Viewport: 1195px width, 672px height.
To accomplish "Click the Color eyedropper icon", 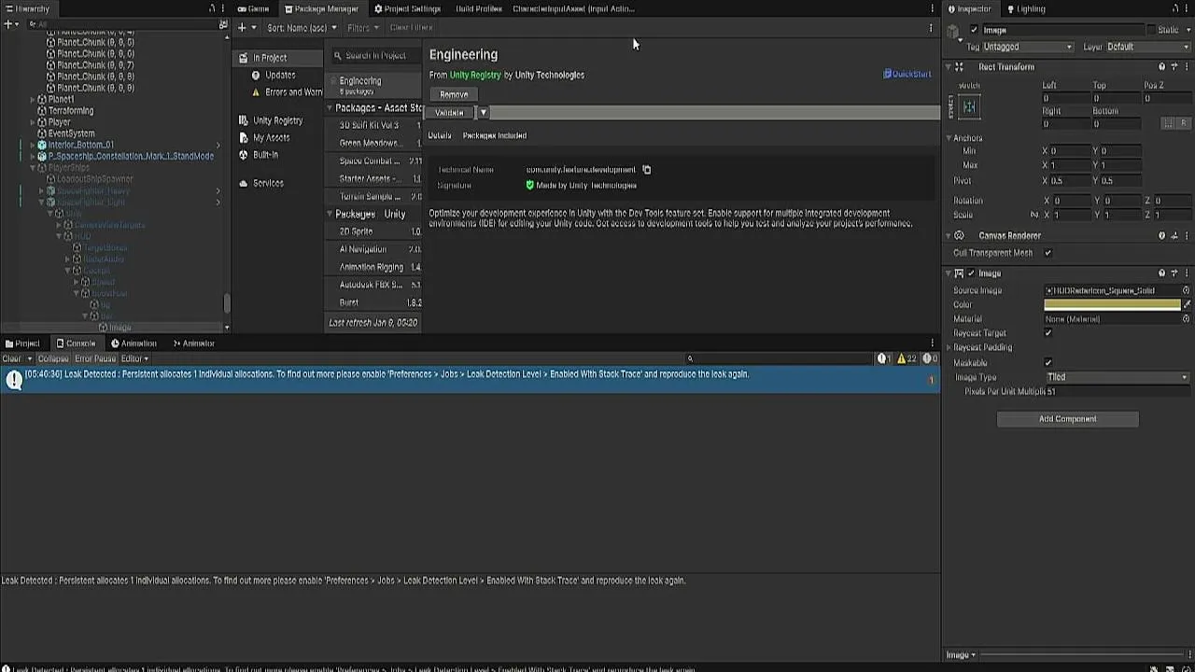I will tap(1187, 305).
